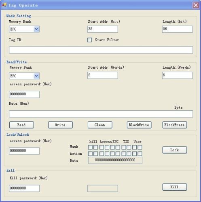This screenshot has width=201, height=202.
Task: Open Mask Setting Memory Bank dropdown
Action: click(36, 29)
